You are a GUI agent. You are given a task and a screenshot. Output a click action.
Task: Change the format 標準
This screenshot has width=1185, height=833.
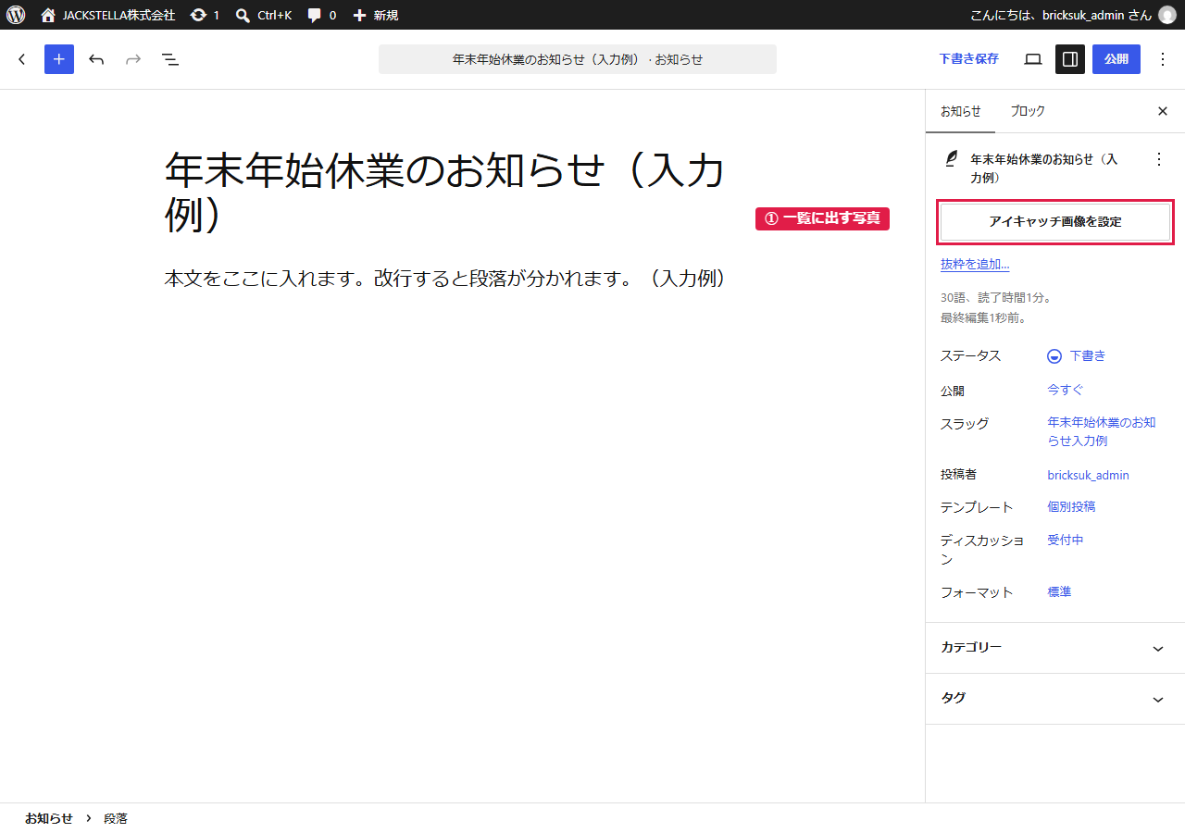pyautogui.click(x=1059, y=592)
